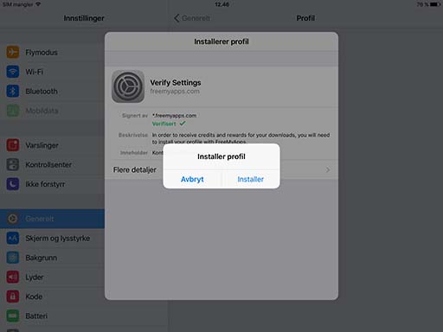Tap the Verify Settings profile gear icon

tap(128, 86)
